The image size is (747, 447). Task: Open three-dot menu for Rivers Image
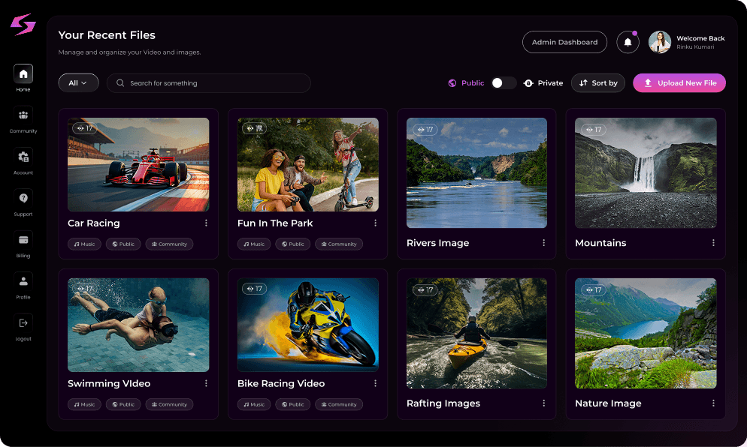[544, 243]
